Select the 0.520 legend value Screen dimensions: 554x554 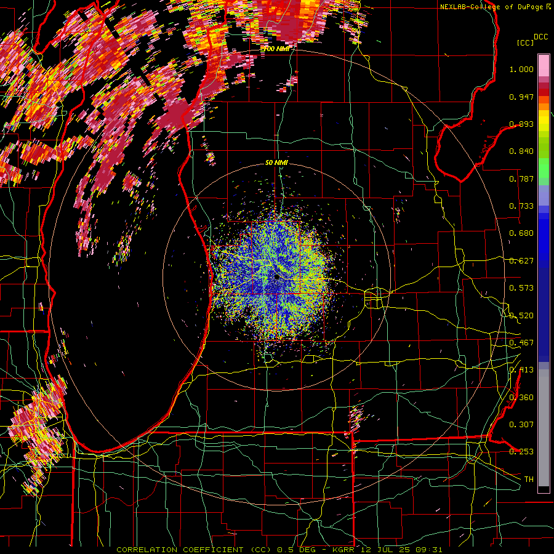[521, 316]
